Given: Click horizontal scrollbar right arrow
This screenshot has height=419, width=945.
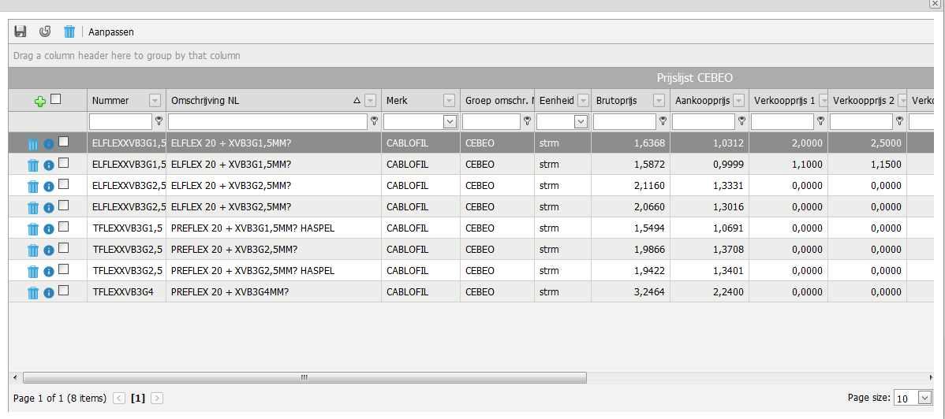Looking at the screenshot, I should pos(931,377).
